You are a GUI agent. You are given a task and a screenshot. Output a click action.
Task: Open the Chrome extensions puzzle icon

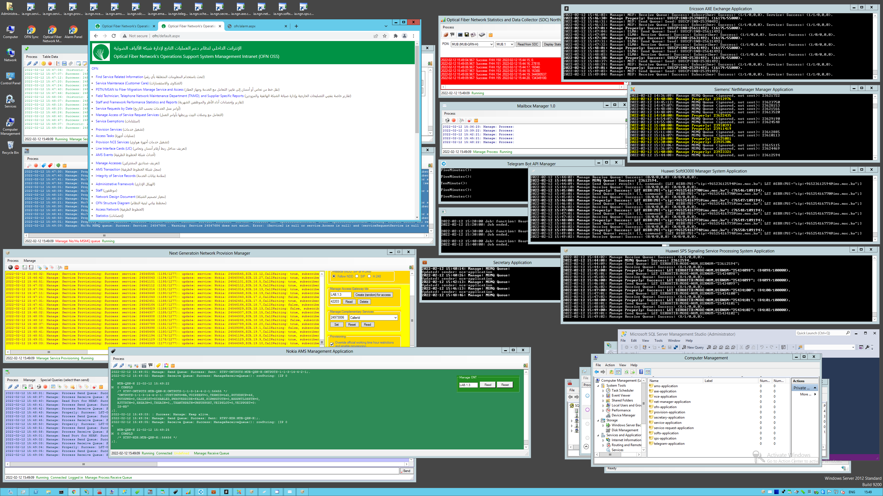pos(396,36)
